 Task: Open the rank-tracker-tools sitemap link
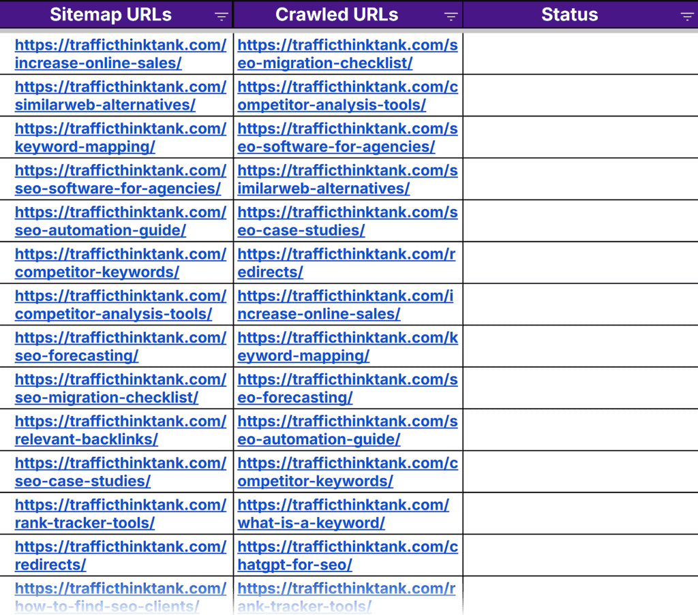tap(121, 513)
